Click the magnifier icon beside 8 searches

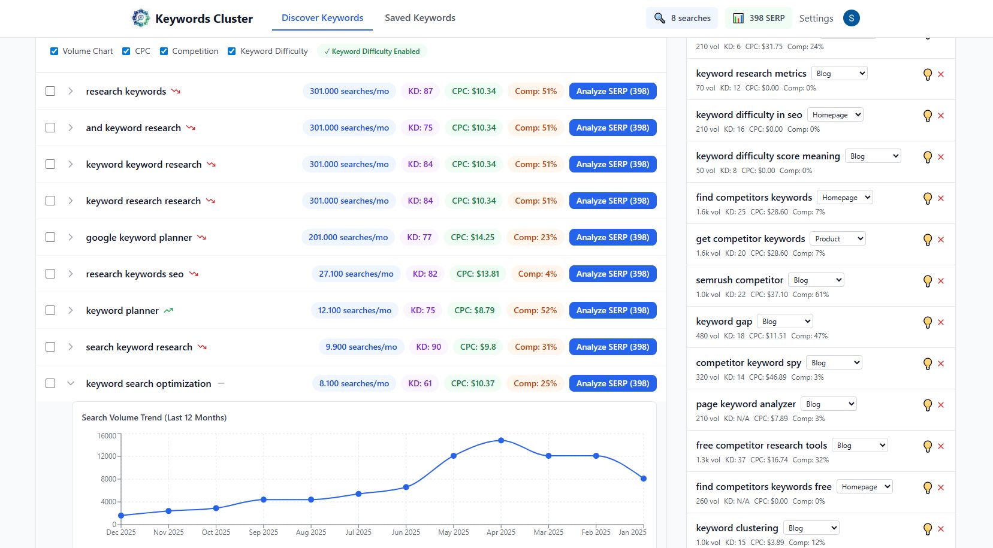coord(660,18)
